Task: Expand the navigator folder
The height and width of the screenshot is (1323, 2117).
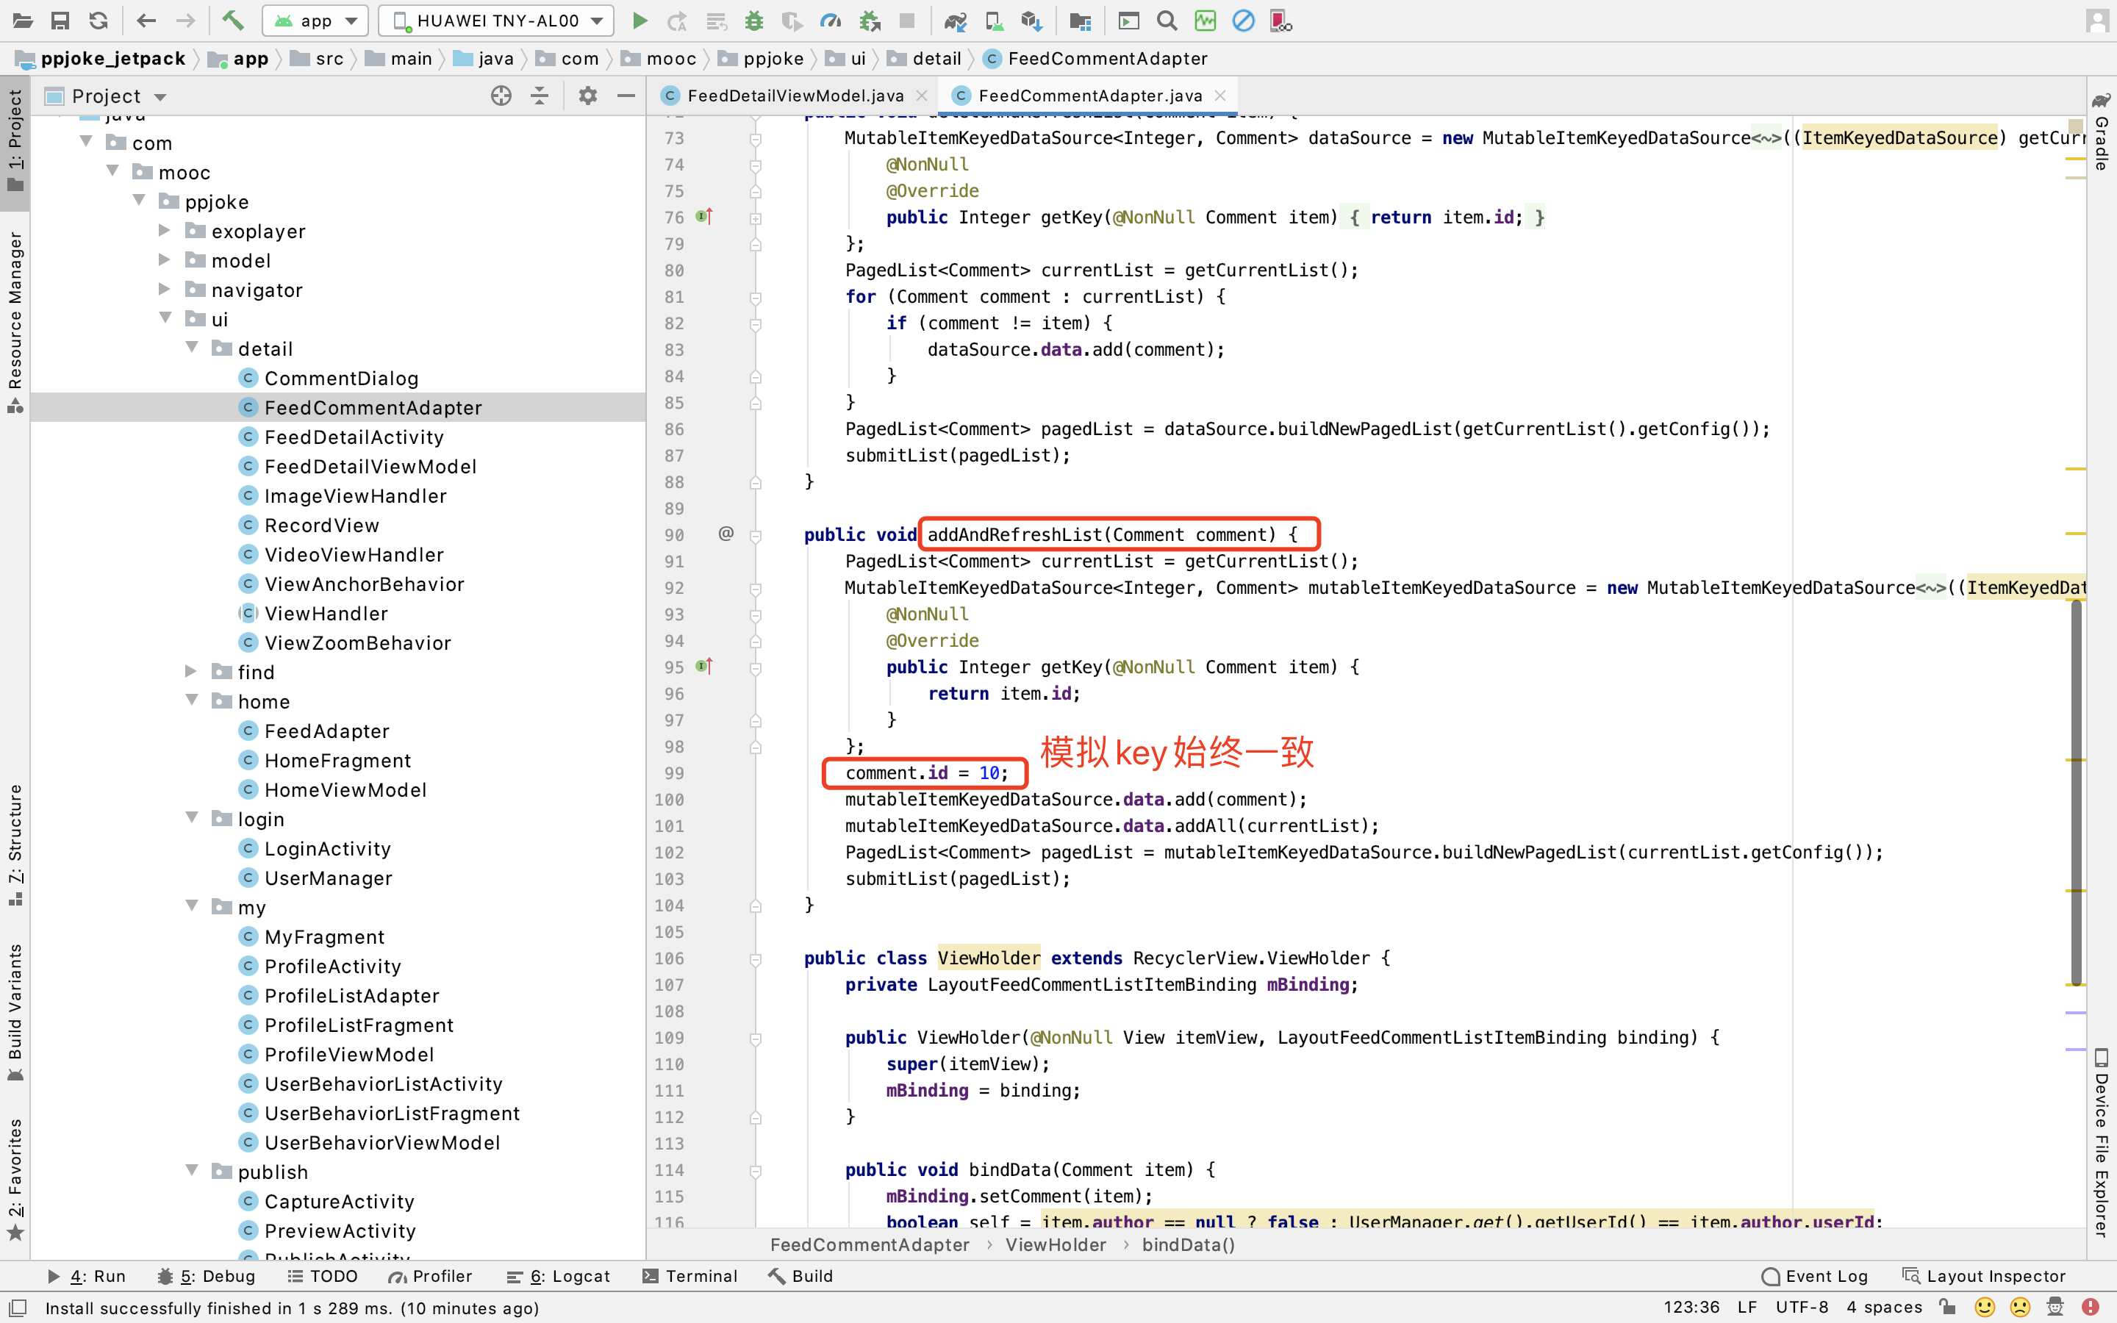Action: pos(165,290)
